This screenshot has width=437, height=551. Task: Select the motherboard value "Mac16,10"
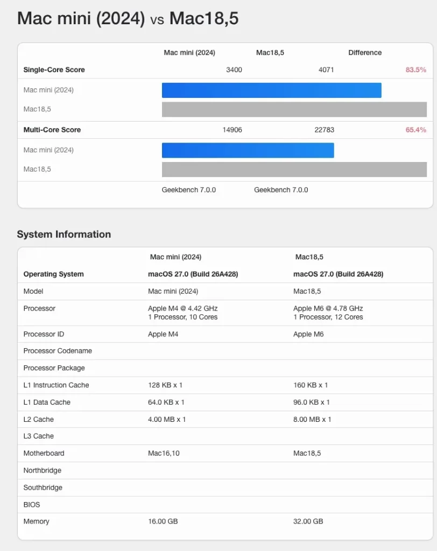(164, 453)
